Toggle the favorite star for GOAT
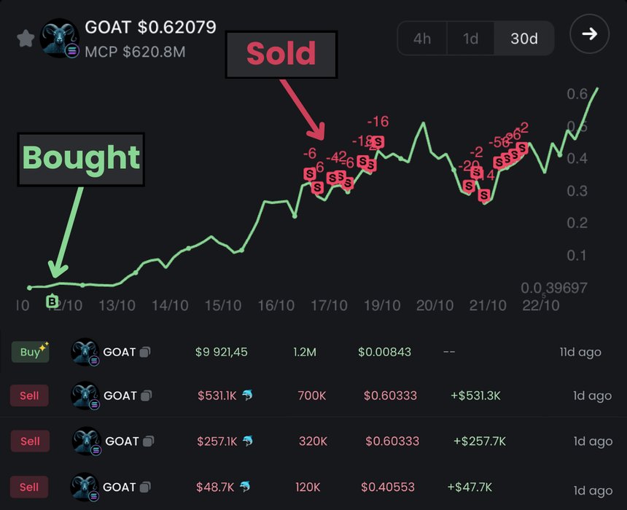The width and height of the screenshot is (627, 510). 26,39
